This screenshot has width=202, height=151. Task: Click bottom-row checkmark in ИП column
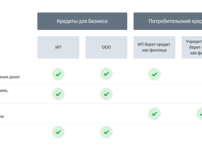point(58,132)
